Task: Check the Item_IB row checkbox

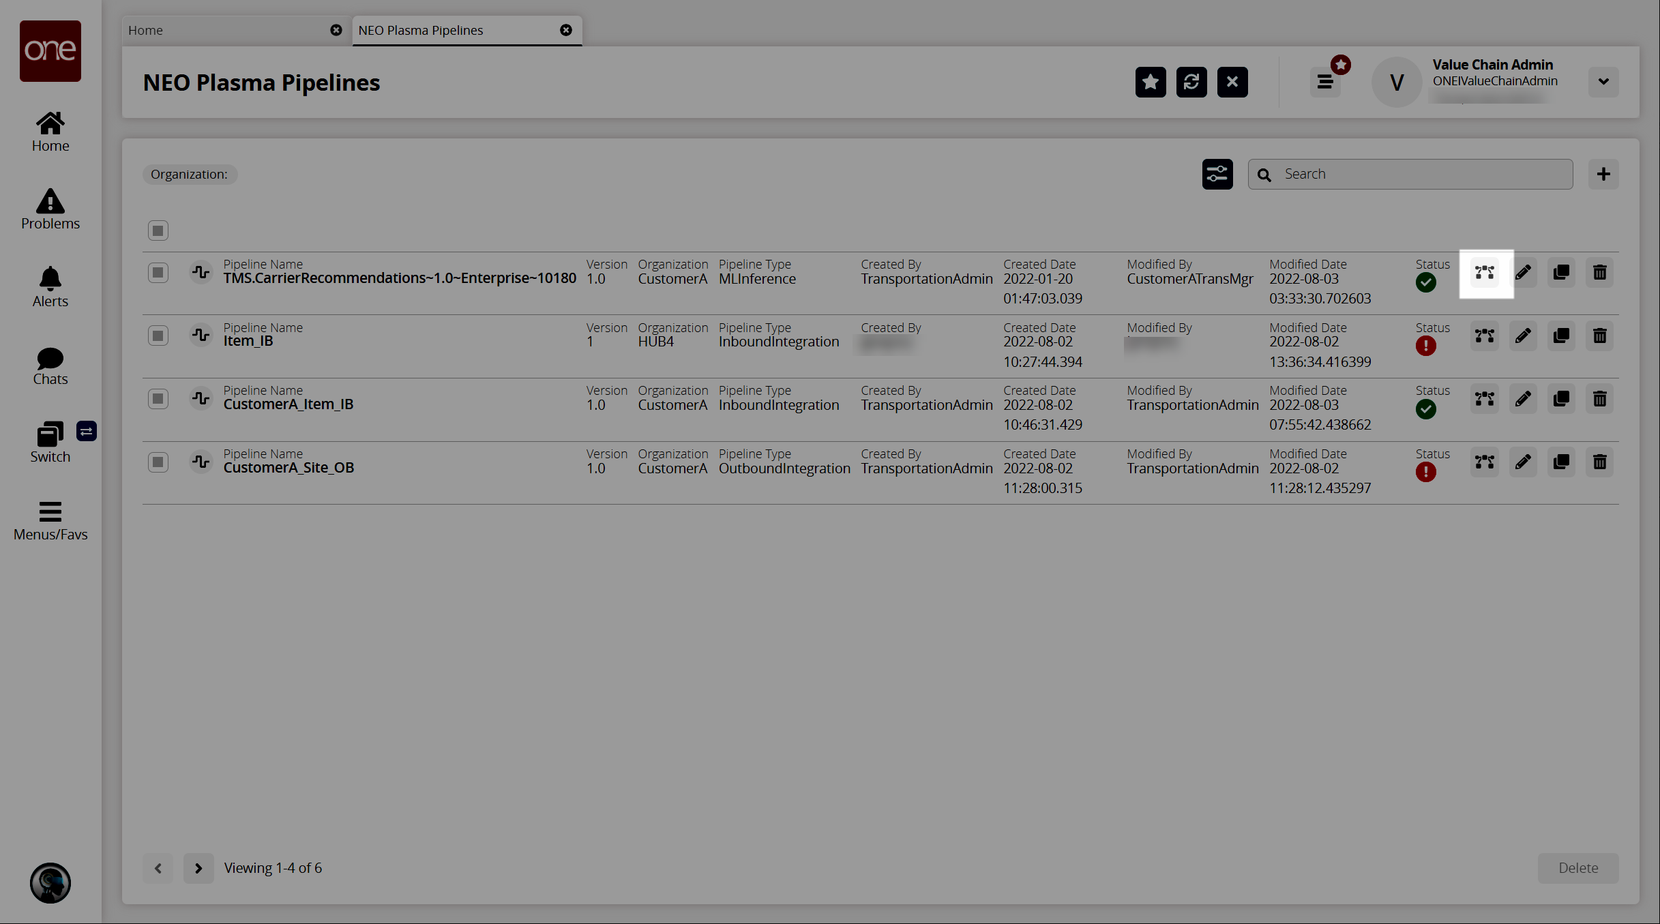Action: click(158, 336)
